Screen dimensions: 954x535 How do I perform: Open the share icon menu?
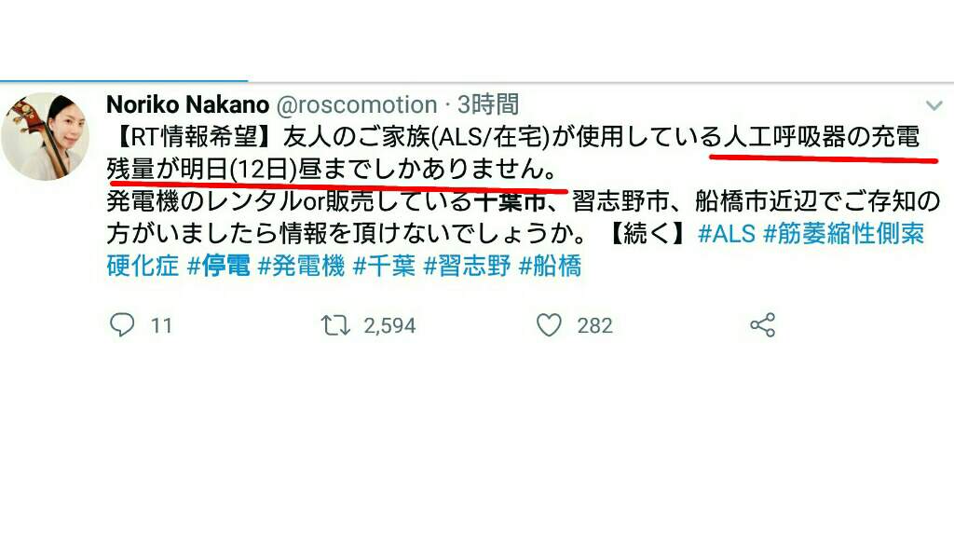tap(762, 325)
